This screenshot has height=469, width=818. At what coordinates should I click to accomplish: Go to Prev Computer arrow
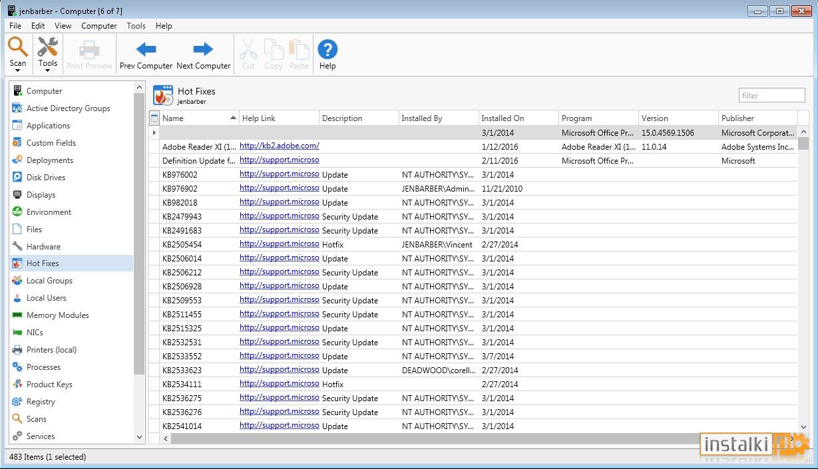pos(146,49)
